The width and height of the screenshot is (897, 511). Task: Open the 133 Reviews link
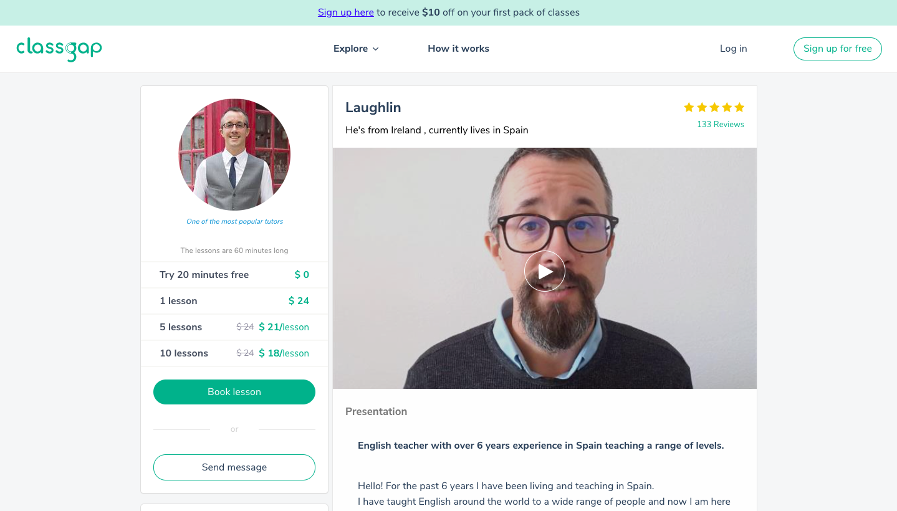[x=720, y=124]
